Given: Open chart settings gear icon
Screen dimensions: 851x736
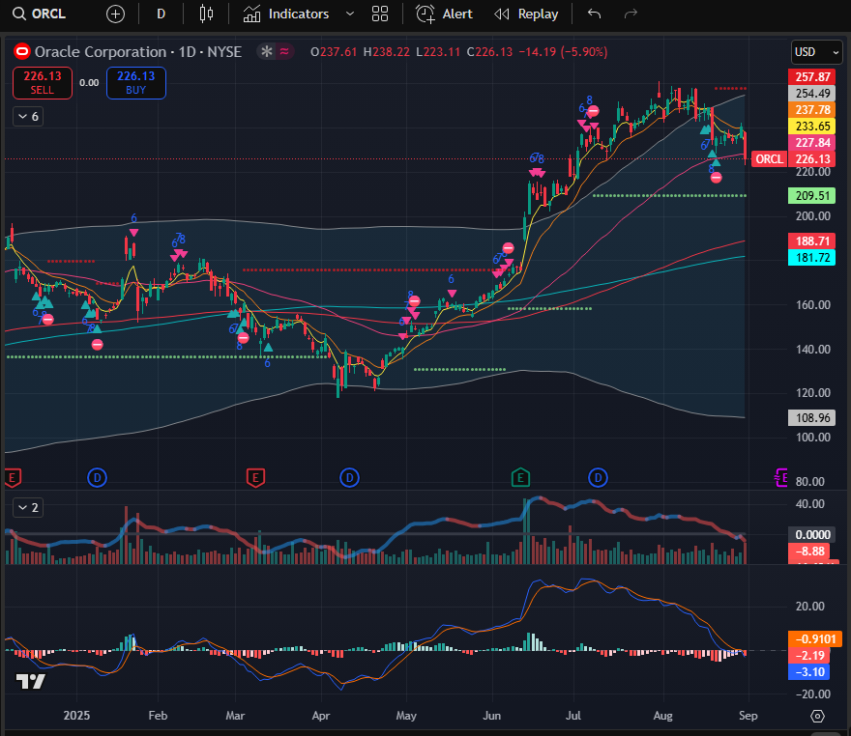Looking at the screenshot, I should coord(817,716).
